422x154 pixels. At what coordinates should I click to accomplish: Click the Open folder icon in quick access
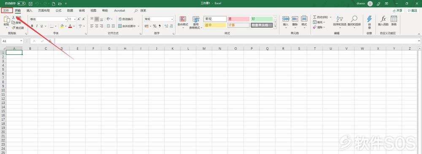click(x=60, y=4)
